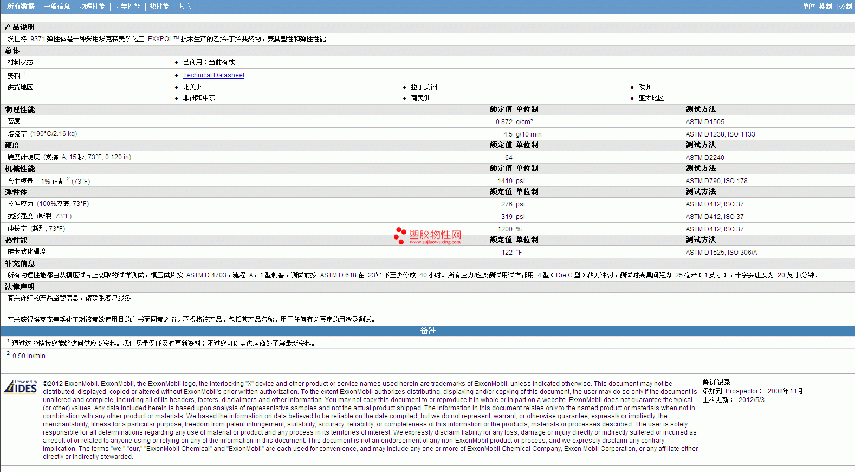The image size is (855, 472).
Task: Go to the 力学性能 tab
Action: [x=128, y=7]
